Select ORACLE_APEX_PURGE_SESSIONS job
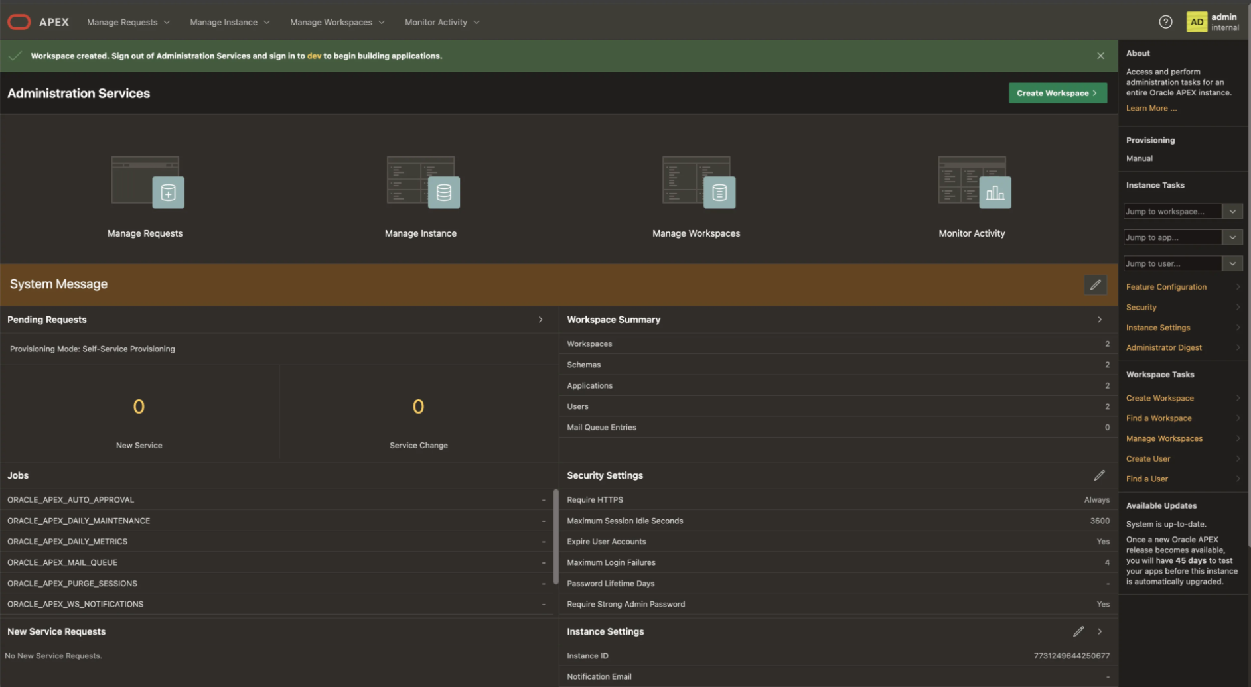1251x687 pixels. coord(276,583)
